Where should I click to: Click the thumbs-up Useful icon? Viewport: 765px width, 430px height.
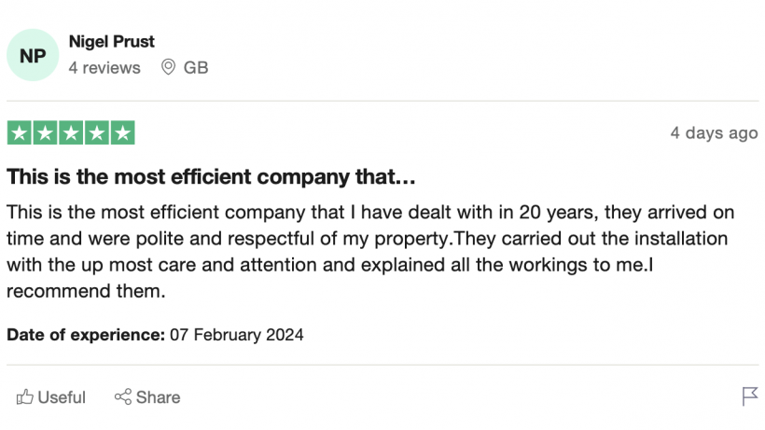[x=25, y=396]
